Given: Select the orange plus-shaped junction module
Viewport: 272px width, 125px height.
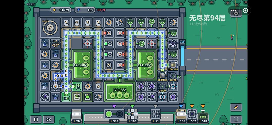Looking at the screenshot, I should click(x=55, y=86).
